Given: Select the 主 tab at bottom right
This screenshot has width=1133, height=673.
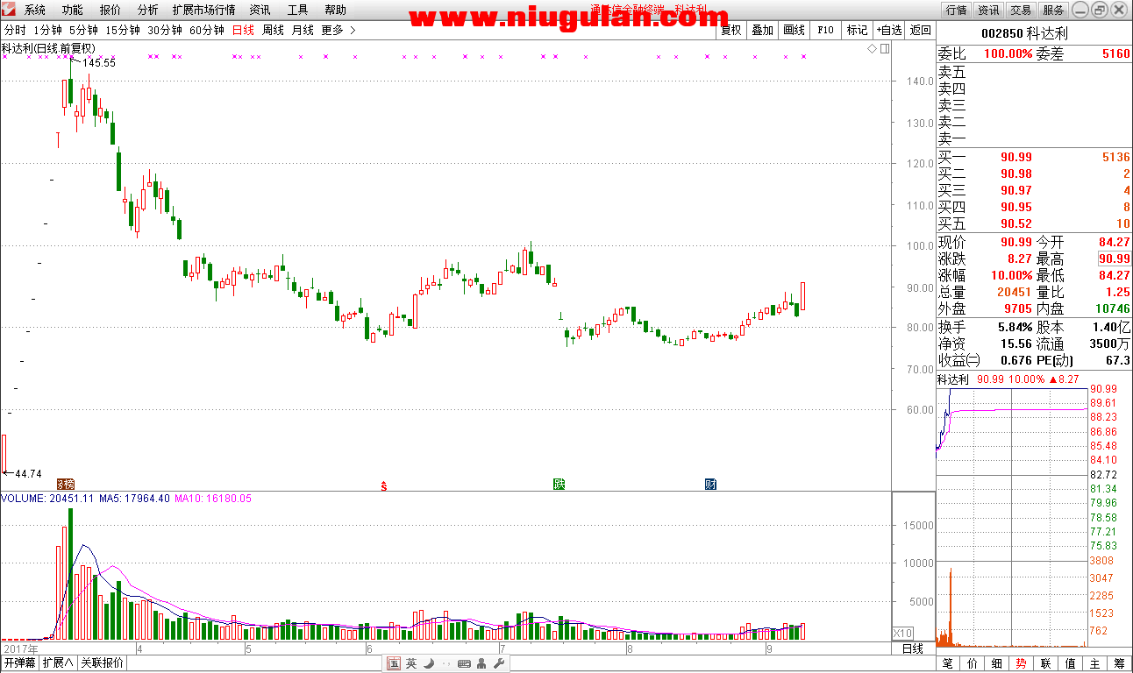Looking at the screenshot, I should point(1095,663).
